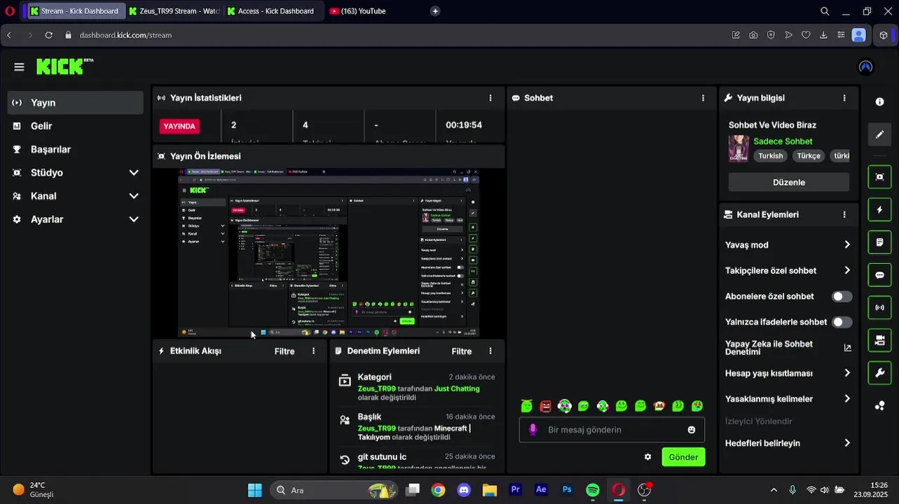The image size is (899, 504).
Task: Click the YAYINDA live badge
Action: (179, 126)
